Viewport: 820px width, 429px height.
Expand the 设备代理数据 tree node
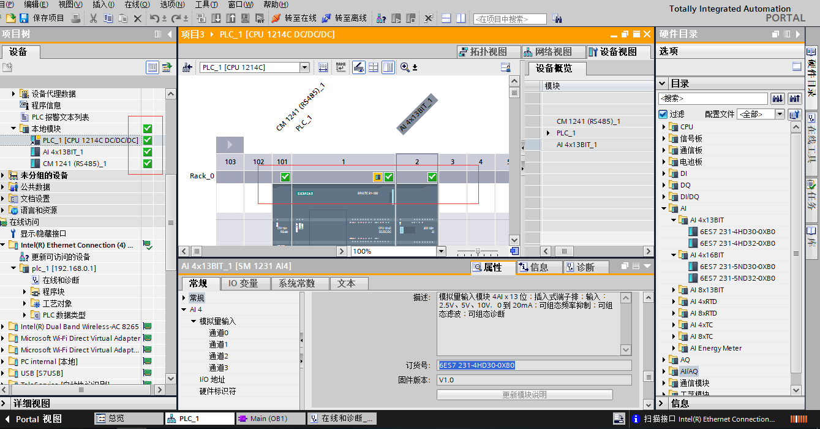click(13, 94)
